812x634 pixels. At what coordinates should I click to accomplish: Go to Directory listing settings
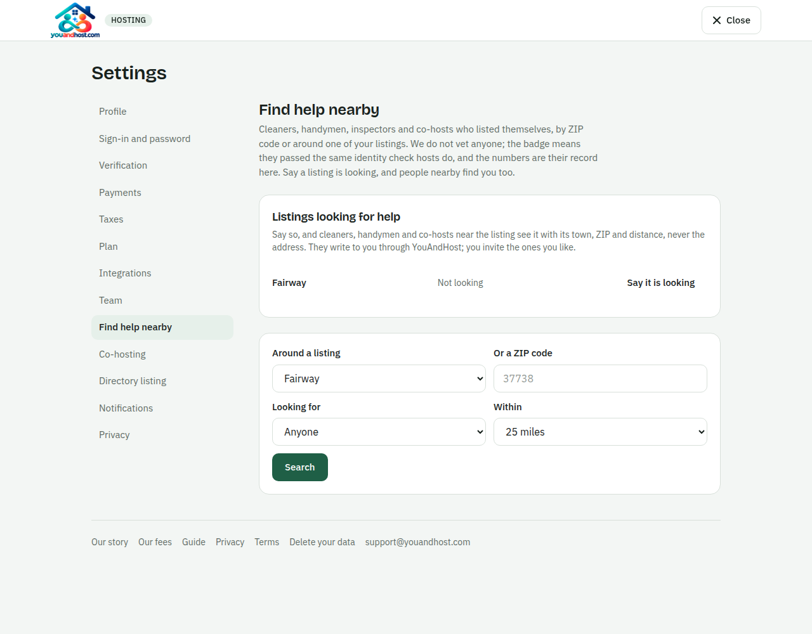pos(162,381)
